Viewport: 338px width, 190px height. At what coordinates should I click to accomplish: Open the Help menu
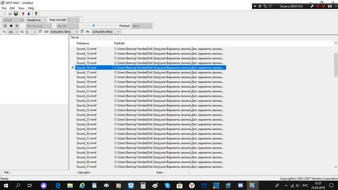31,8
